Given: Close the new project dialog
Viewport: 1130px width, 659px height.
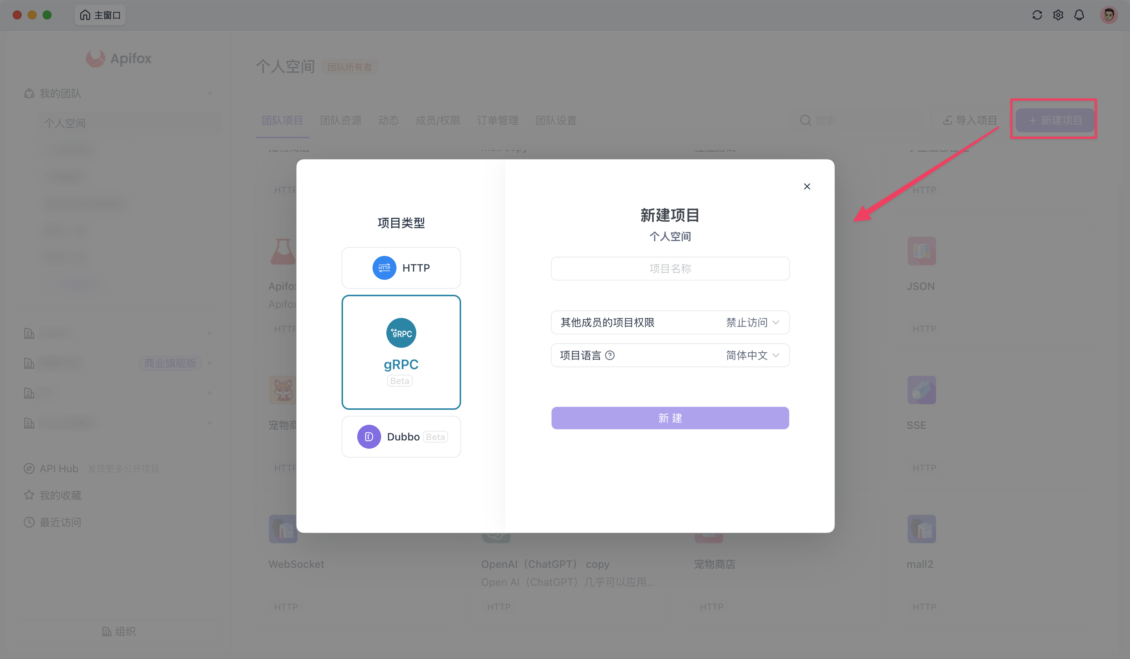Looking at the screenshot, I should click(x=807, y=186).
